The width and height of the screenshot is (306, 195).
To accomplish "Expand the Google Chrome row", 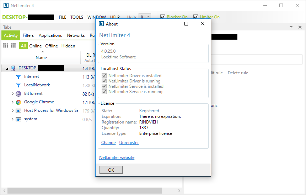I will tap(12, 102).
